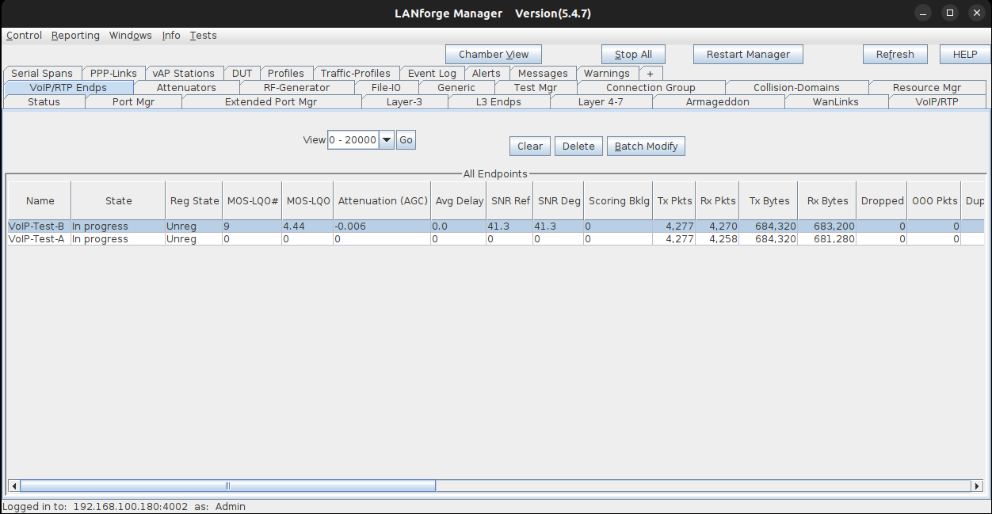Click the Stop All button
This screenshot has width=992, height=514.
tap(633, 55)
